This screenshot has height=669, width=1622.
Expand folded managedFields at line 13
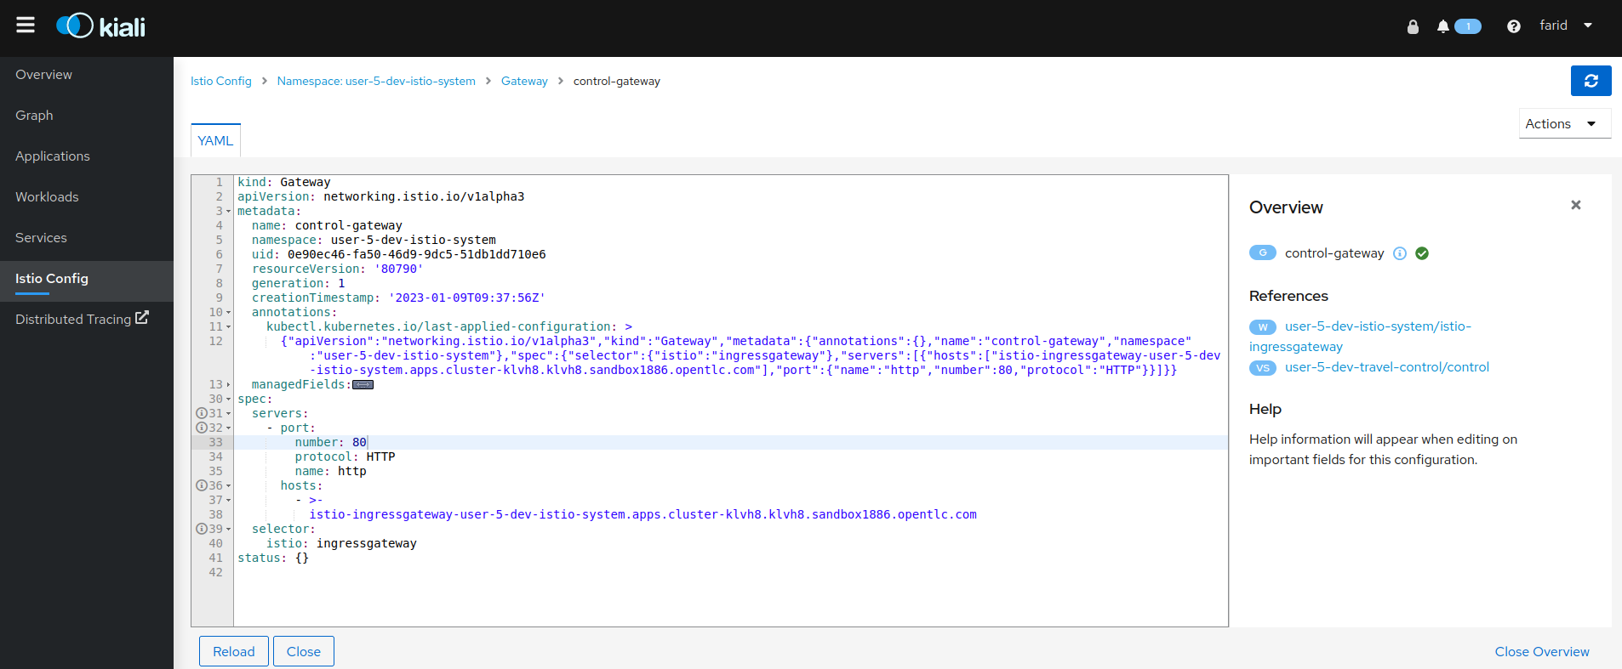click(x=363, y=385)
